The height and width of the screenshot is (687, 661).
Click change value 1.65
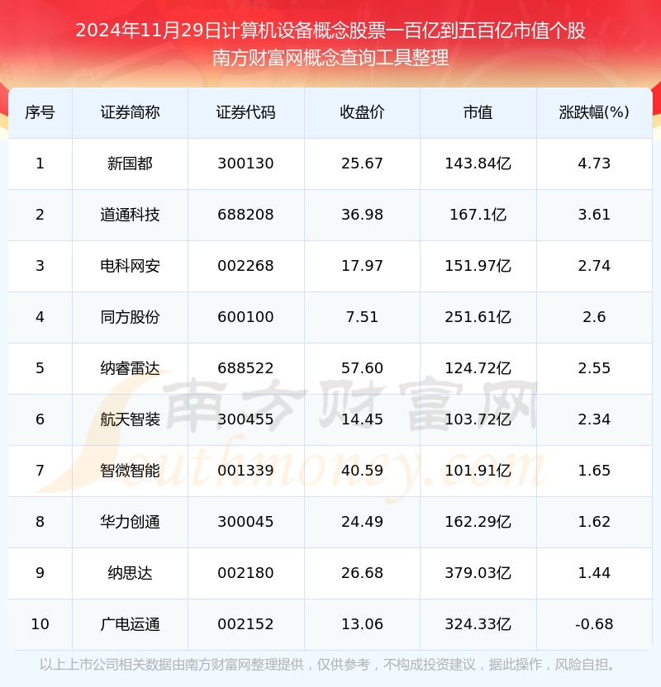pyautogui.click(x=594, y=471)
